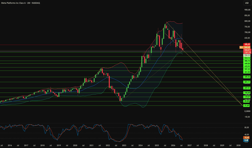Click the Meta Platforms Inc Class A title
Image resolution: width=252 pixels, height=148 pixels.
tap(13, 3)
